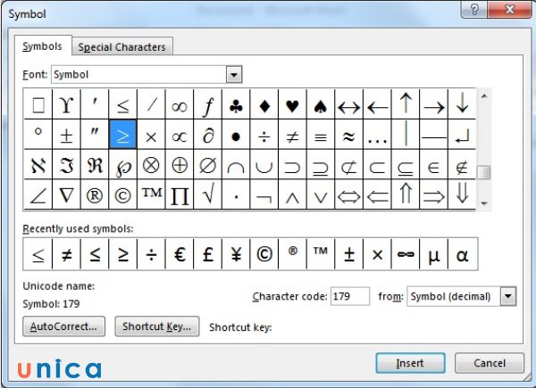Choose the product (capital pi) symbol
This screenshot has width=536, height=388.
click(180, 194)
